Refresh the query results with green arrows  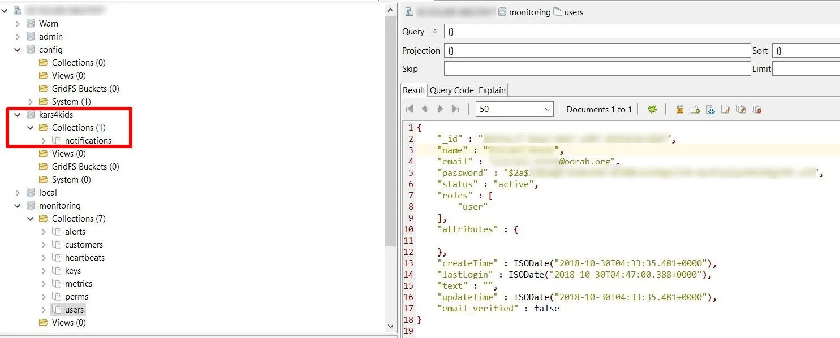pos(653,109)
